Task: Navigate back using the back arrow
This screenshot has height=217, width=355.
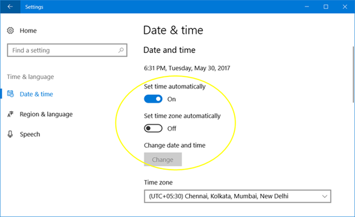Action: [x=9, y=7]
